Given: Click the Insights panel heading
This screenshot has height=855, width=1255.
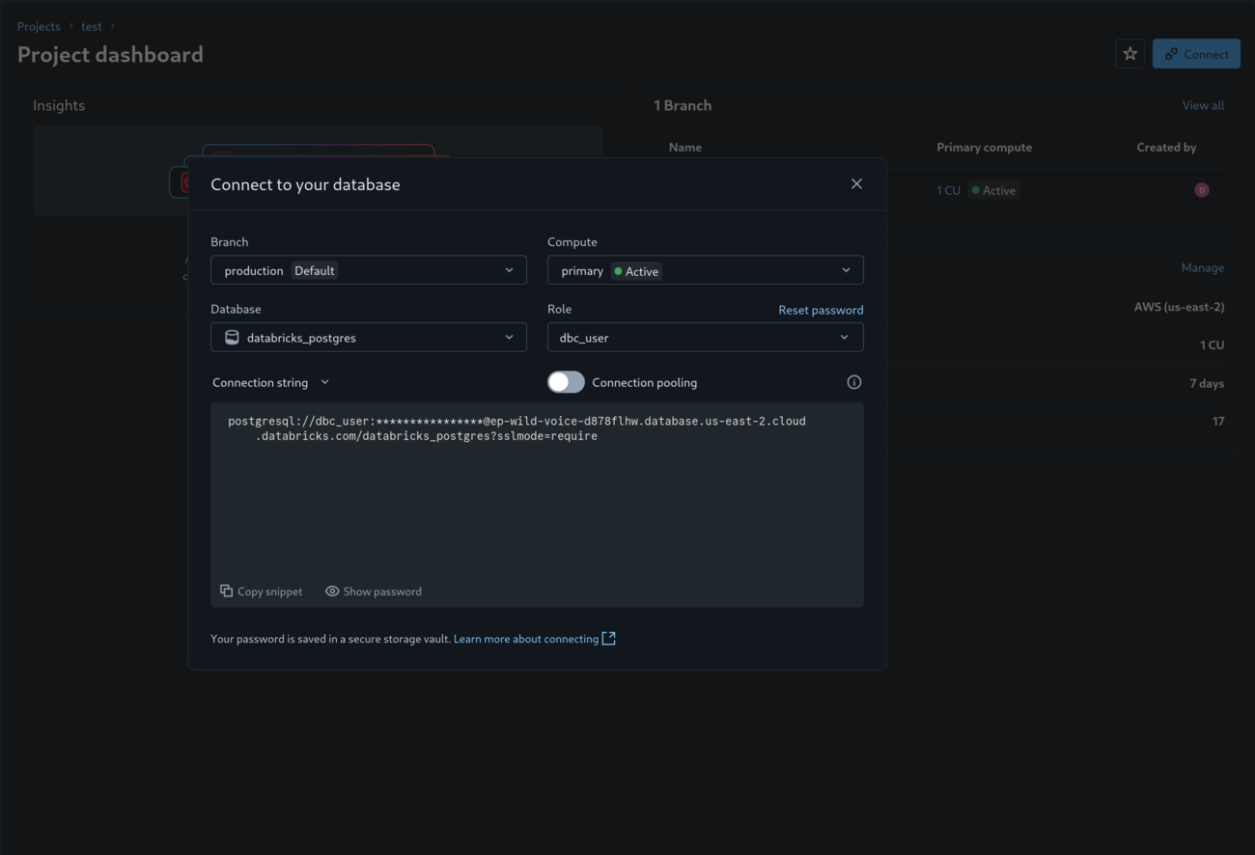Looking at the screenshot, I should pos(59,105).
